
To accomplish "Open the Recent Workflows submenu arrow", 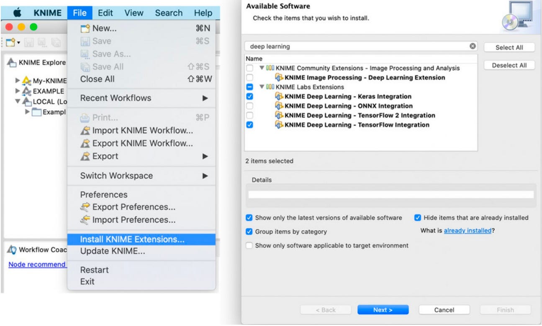I will pos(205,98).
